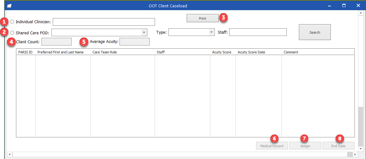Click the Acuity Score Date column header

pos(251,52)
